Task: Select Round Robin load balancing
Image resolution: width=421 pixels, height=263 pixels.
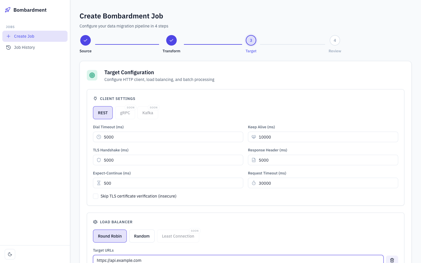Action: click(110, 236)
